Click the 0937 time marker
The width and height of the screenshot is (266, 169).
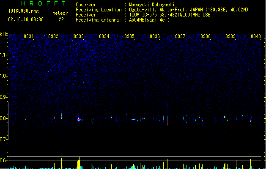(x=180, y=36)
